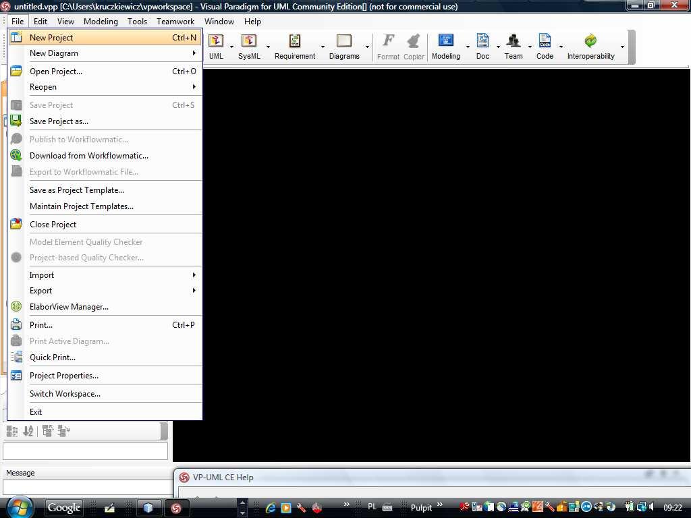The image size is (691, 518).
Task: Open Project Properties... entry
Action: [x=105, y=376]
